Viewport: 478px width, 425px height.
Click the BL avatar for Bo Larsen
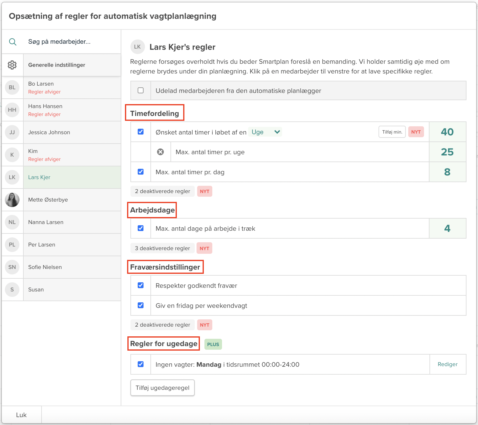(12, 87)
